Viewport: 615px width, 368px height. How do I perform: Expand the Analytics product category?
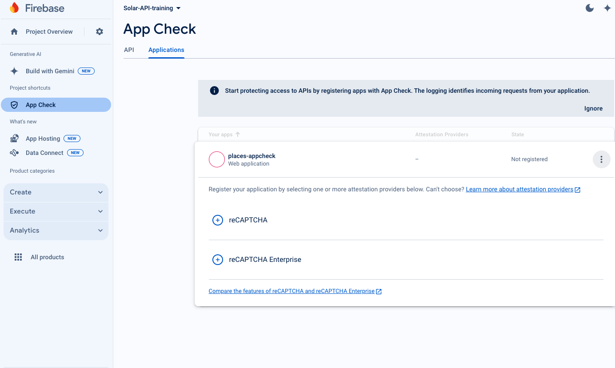(x=56, y=230)
